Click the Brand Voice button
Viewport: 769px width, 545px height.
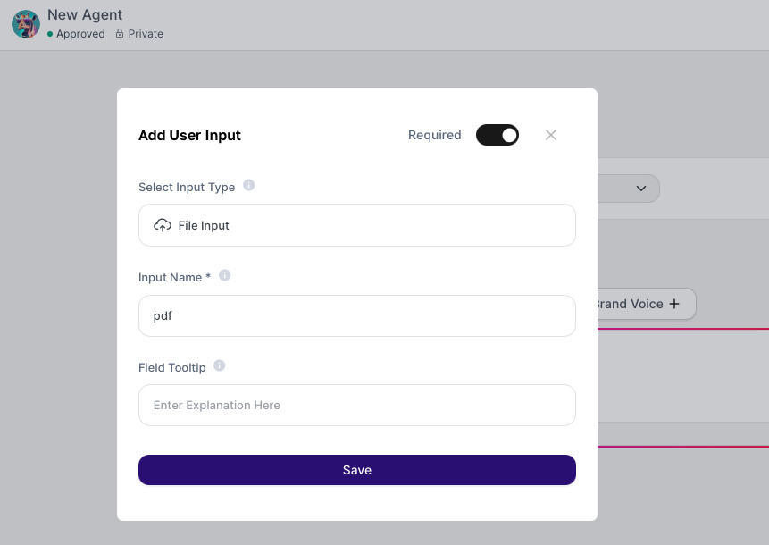(647, 304)
